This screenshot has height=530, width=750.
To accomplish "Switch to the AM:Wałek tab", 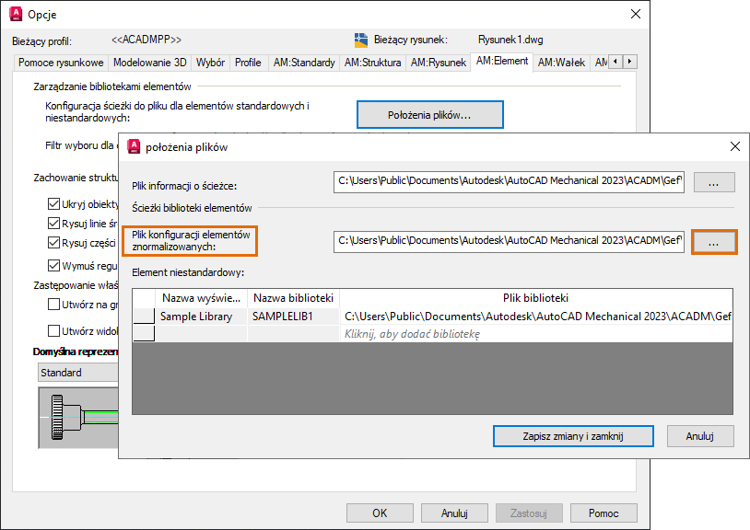I will tap(561, 63).
